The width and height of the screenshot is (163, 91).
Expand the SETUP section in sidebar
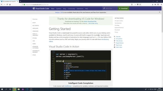(34, 23)
